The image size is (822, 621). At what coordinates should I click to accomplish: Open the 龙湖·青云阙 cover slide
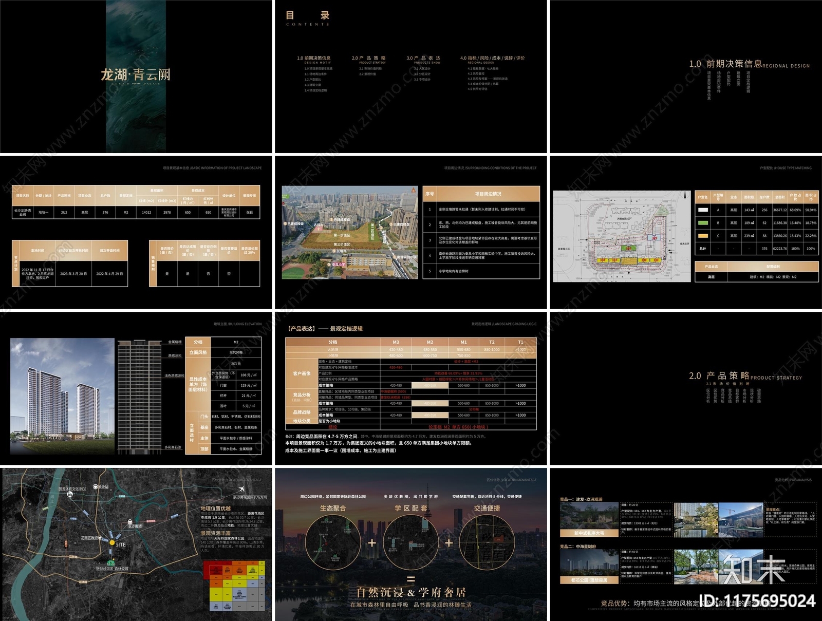[x=136, y=76]
